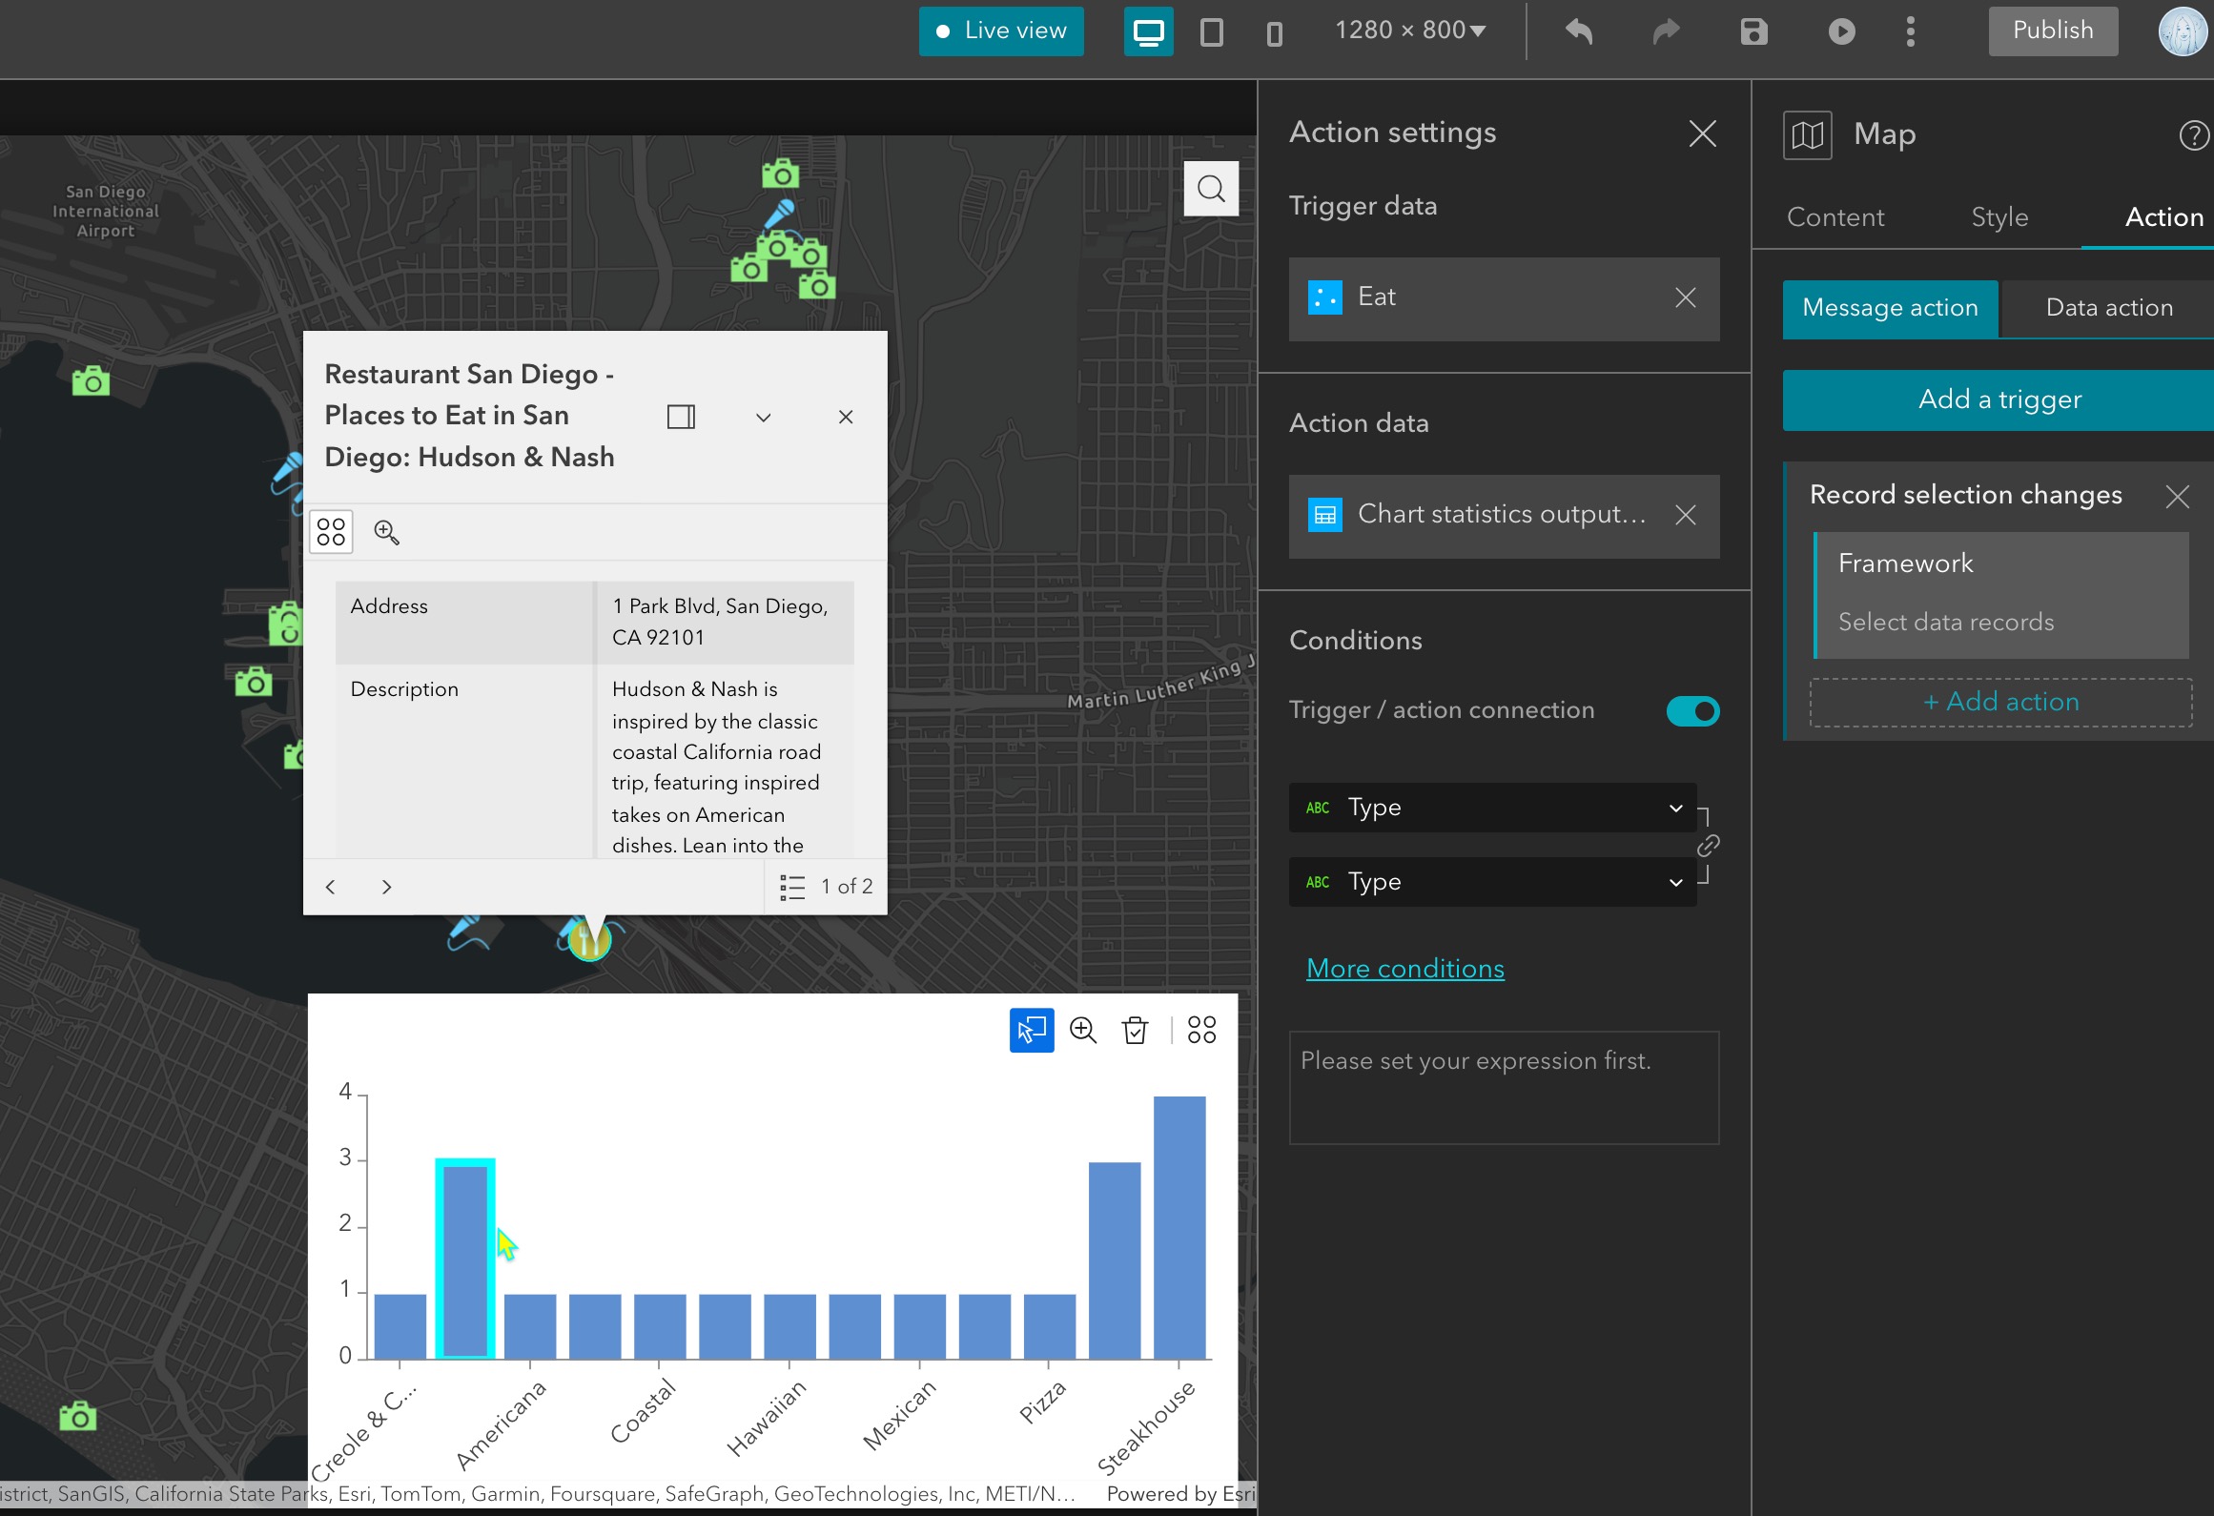Switch to the Style tab
This screenshot has width=2214, height=1516.
(1999, 217)
